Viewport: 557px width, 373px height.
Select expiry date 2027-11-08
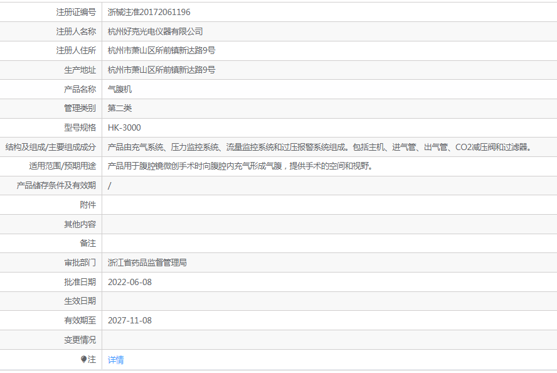click(130, 321)
